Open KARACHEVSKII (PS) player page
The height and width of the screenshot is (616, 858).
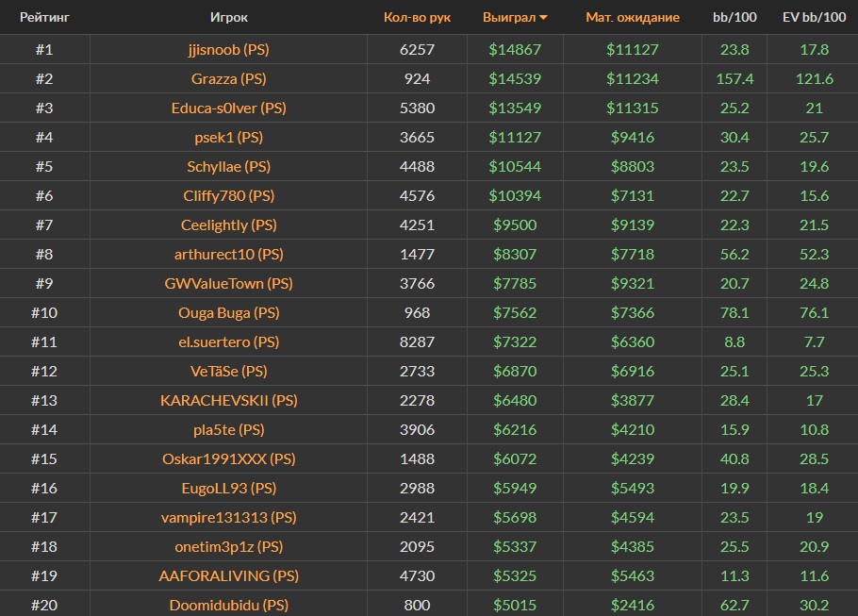(229, 401)
